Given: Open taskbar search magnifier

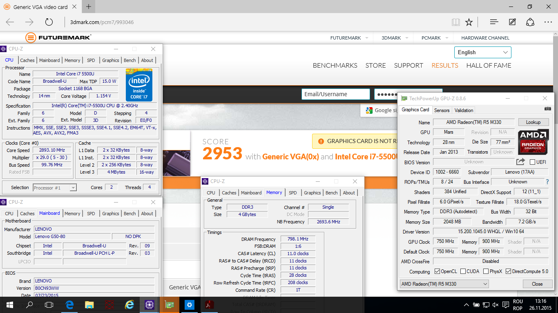Looking at the screenshot, I should (29, 304).
